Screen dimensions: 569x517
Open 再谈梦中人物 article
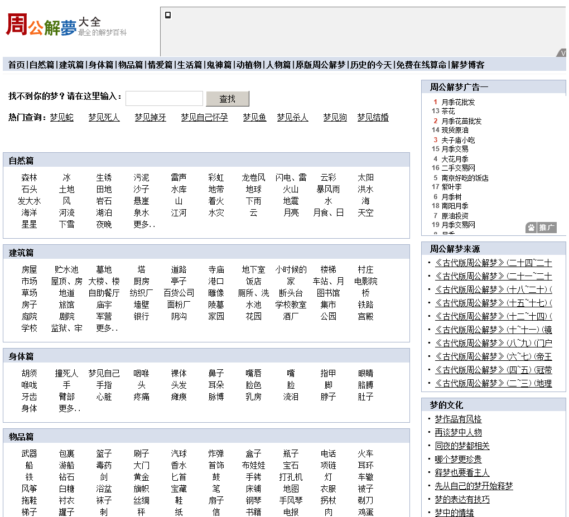coord(458,433)
